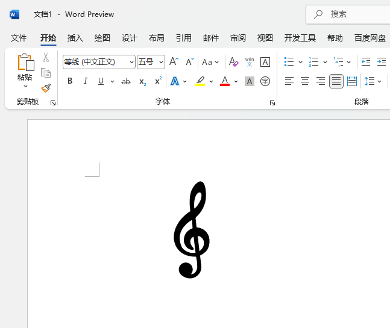Expand highlight color dropdown arrow

pyautogui.click(x=211, y=81)
